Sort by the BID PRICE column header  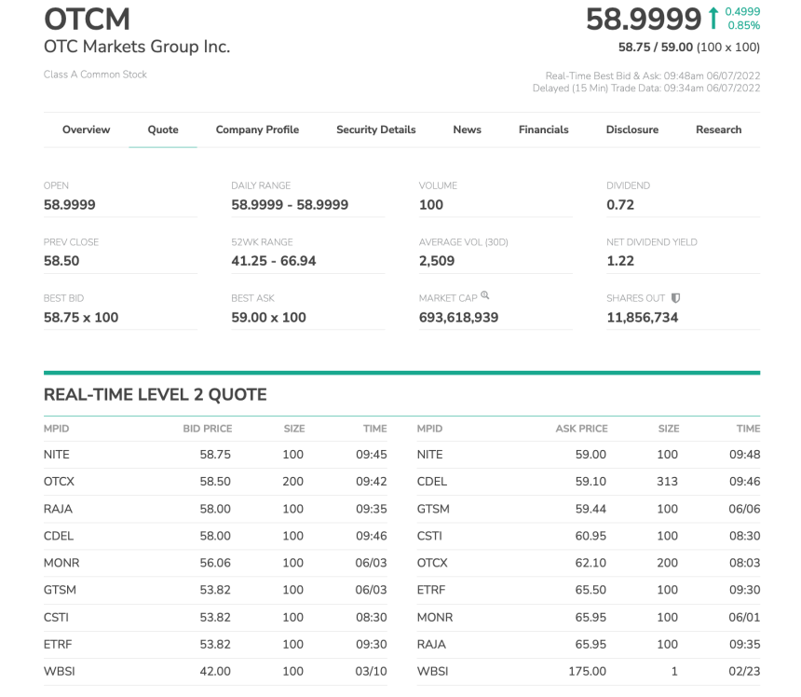point(206,429)
